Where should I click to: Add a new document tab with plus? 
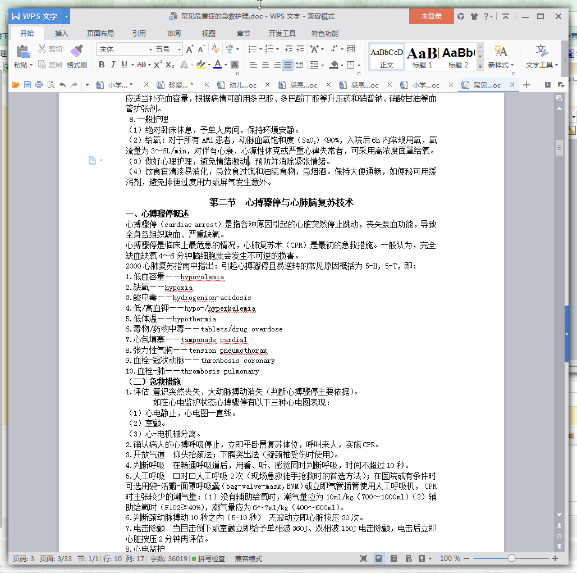point(526,85)
